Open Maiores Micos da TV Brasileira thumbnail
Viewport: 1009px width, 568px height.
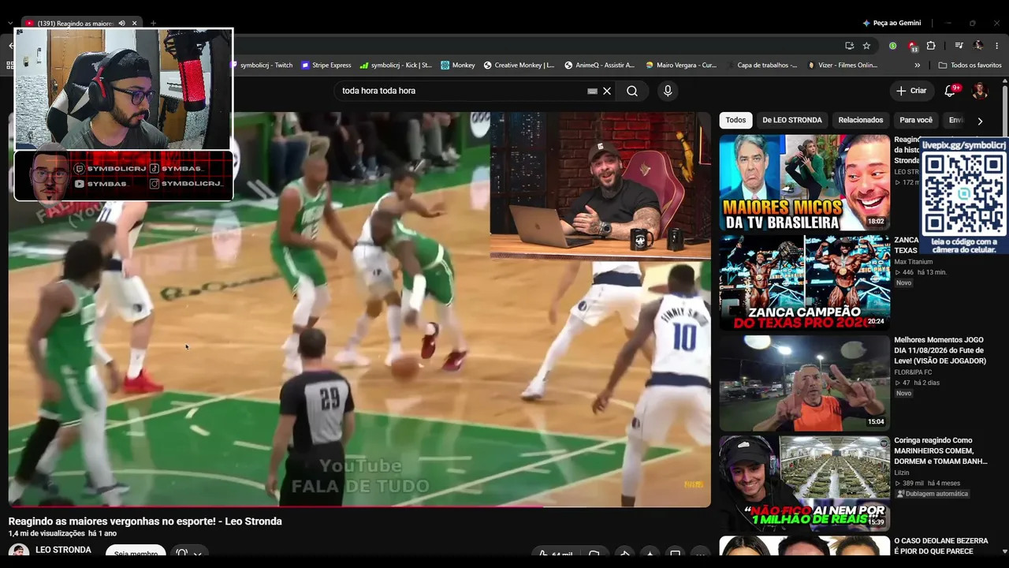click(804, 182)
